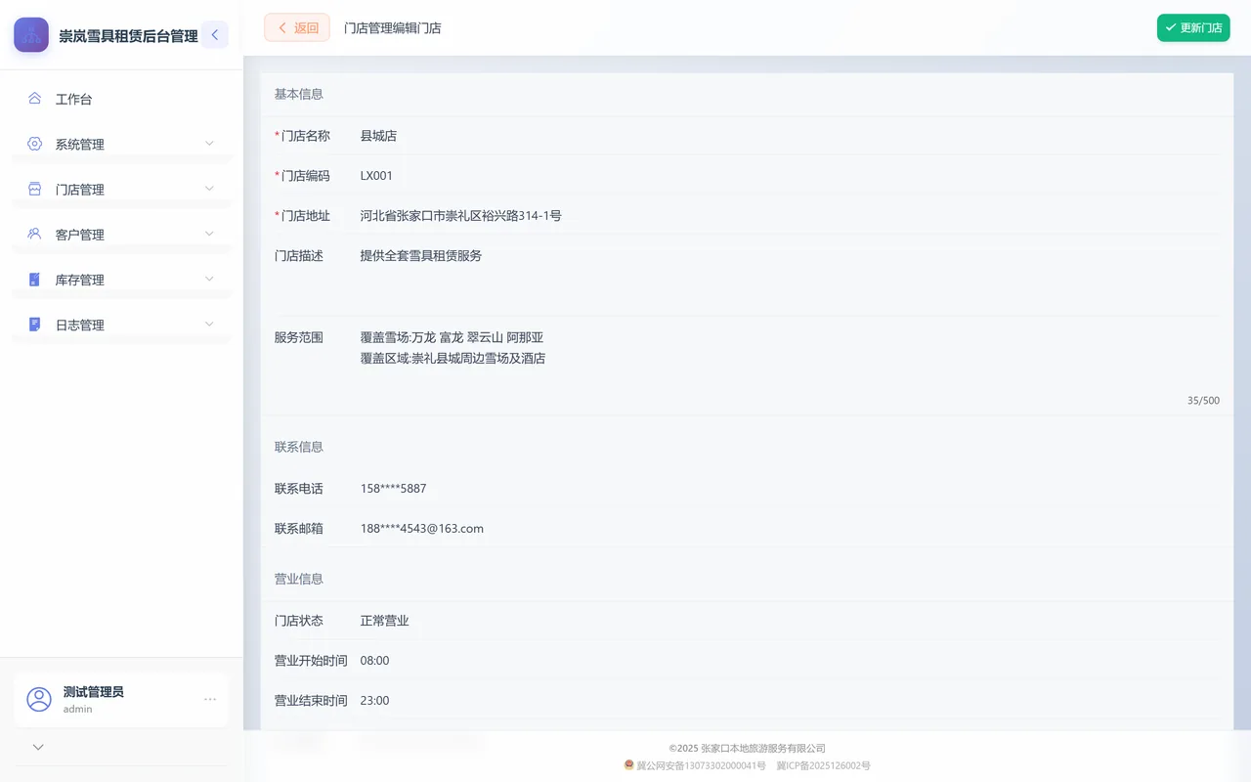Click the 日志管理 document icon
The image size is (1251, 782).
[34, 325]
